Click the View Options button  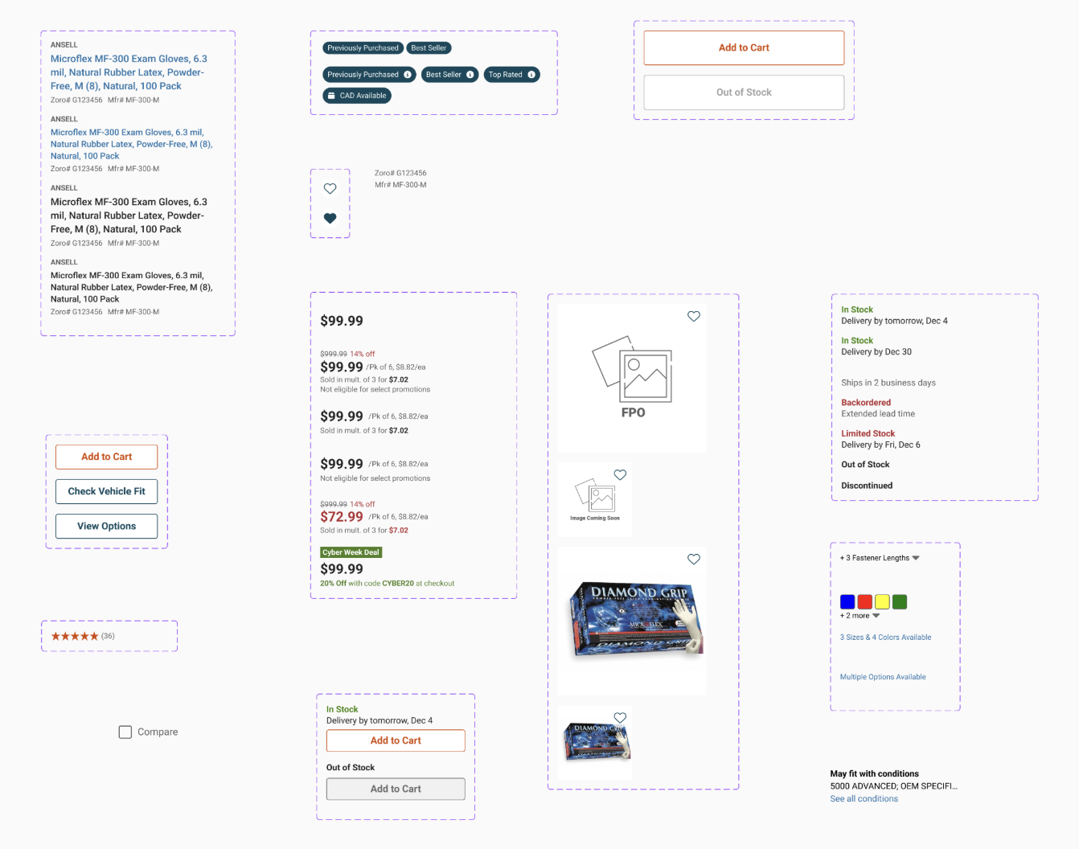(x=106, y=526)
